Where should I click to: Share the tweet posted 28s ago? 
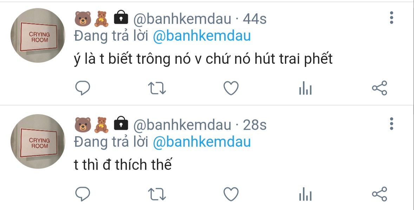[x=379, y=194]
